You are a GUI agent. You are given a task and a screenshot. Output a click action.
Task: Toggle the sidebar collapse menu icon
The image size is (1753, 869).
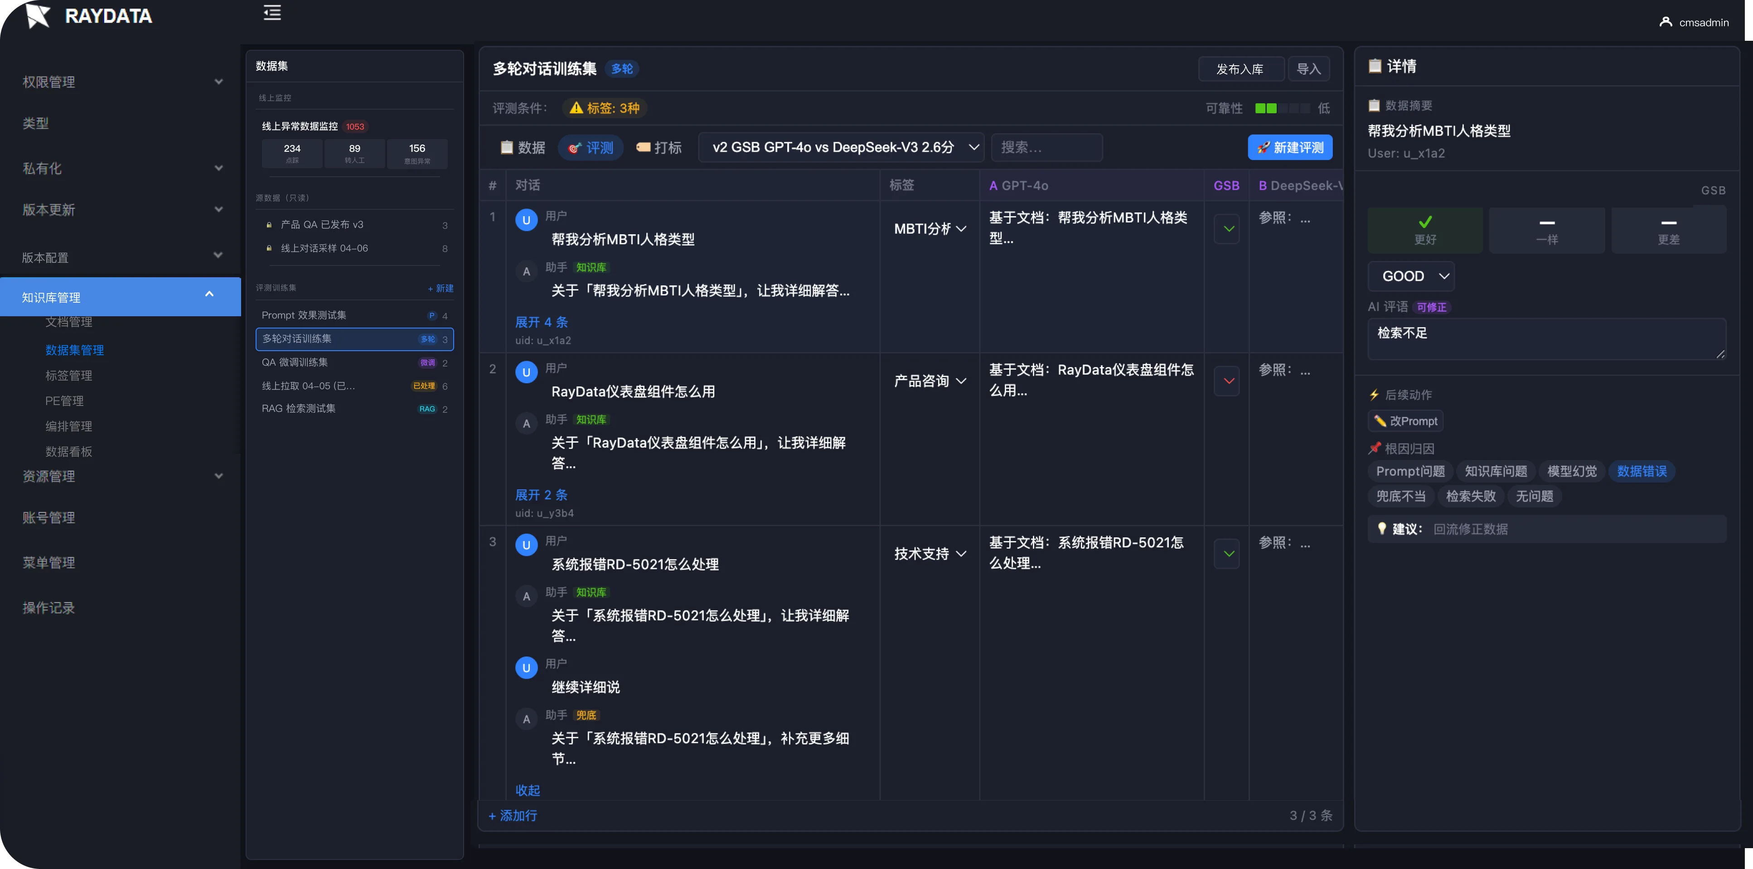coord(272,12)
